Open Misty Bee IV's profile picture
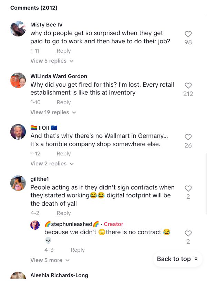 point(18,29)
